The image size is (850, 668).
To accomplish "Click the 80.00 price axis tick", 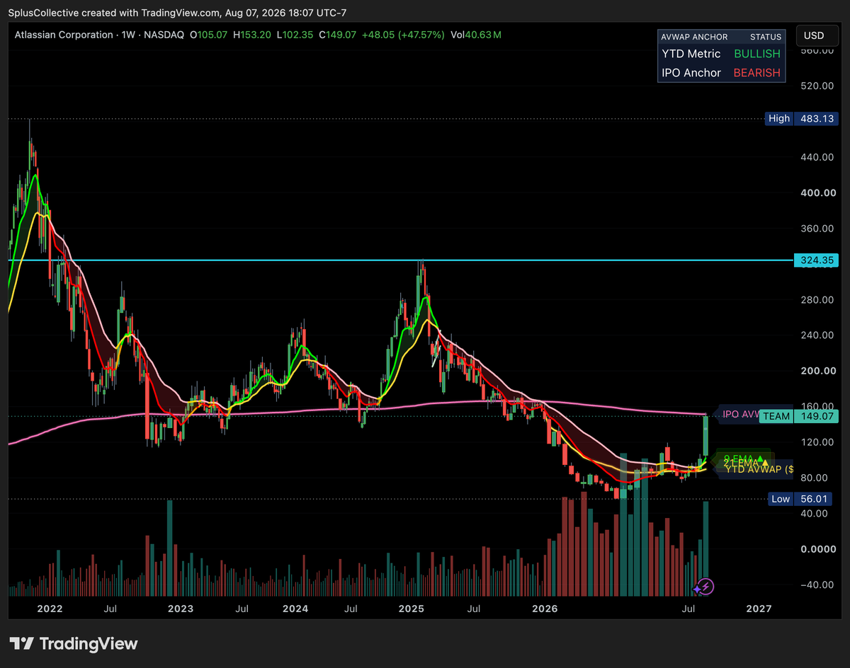I will tap(813, 478).
